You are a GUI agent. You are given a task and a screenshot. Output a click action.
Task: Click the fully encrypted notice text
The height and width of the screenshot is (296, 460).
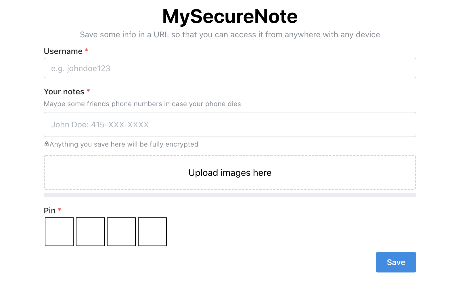[124, 144]
